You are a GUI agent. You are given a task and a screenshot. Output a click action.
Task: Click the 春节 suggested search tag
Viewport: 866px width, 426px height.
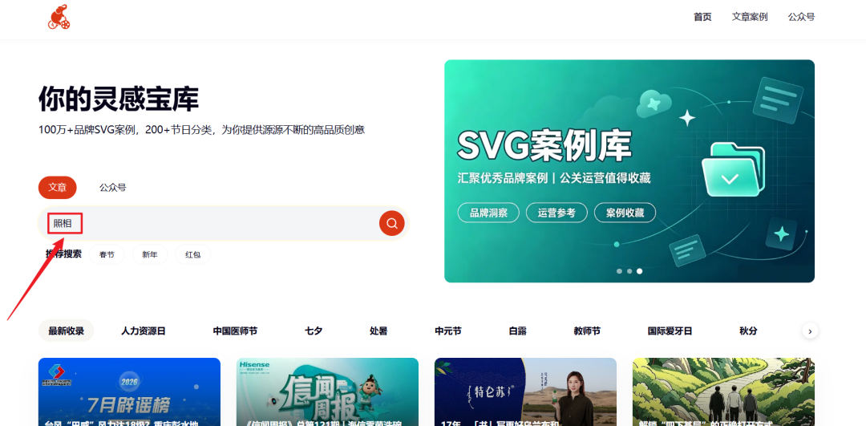click(x=107, y=254)
